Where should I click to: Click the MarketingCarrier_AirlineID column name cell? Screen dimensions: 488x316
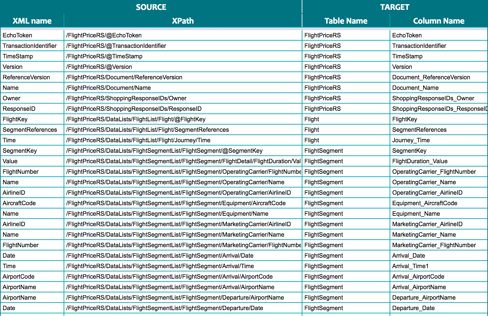click(439, 224)
